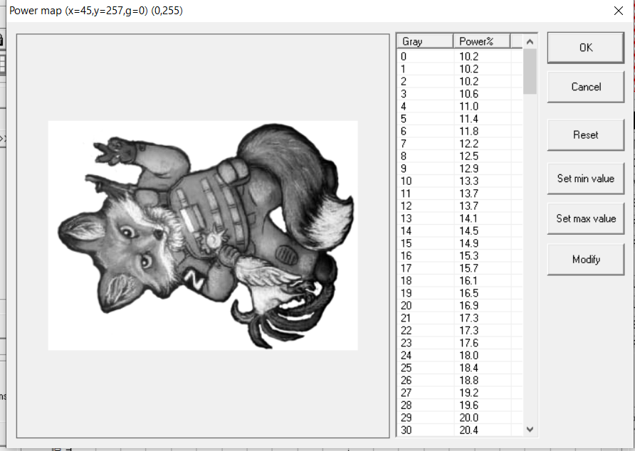Select the row for gray level 22
This screenshot has width=635, height=451.
click(460, 331)
